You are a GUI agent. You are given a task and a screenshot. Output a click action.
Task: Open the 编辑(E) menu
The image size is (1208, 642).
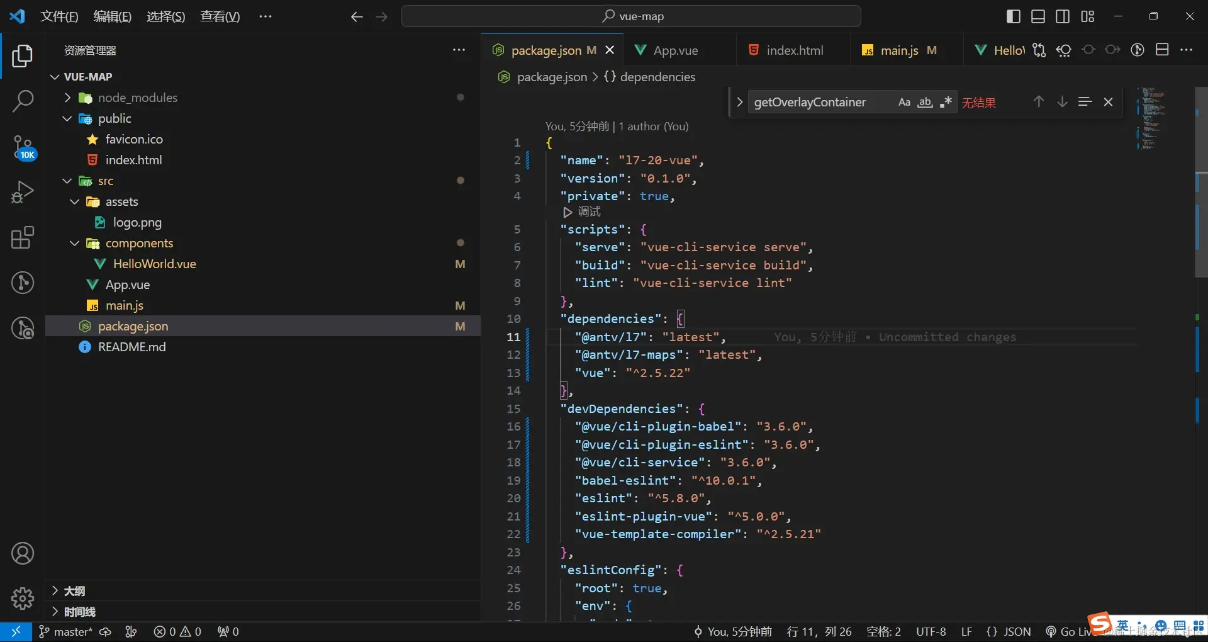112,17
